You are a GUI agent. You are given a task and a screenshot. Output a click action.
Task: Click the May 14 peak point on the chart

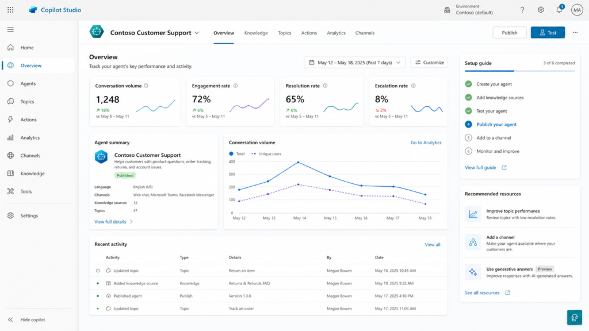(299, 163)
